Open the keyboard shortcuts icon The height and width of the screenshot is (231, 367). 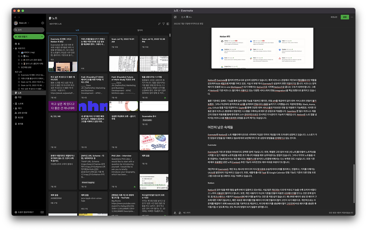tap(42, 212)
